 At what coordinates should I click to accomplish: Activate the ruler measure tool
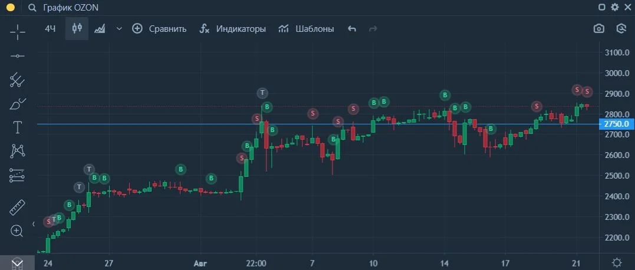[18, 208]
